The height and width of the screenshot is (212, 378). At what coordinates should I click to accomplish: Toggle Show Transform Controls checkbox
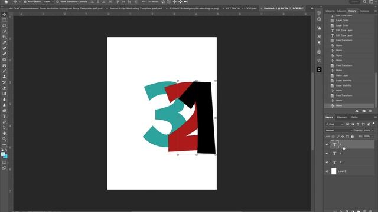point(58,2)
